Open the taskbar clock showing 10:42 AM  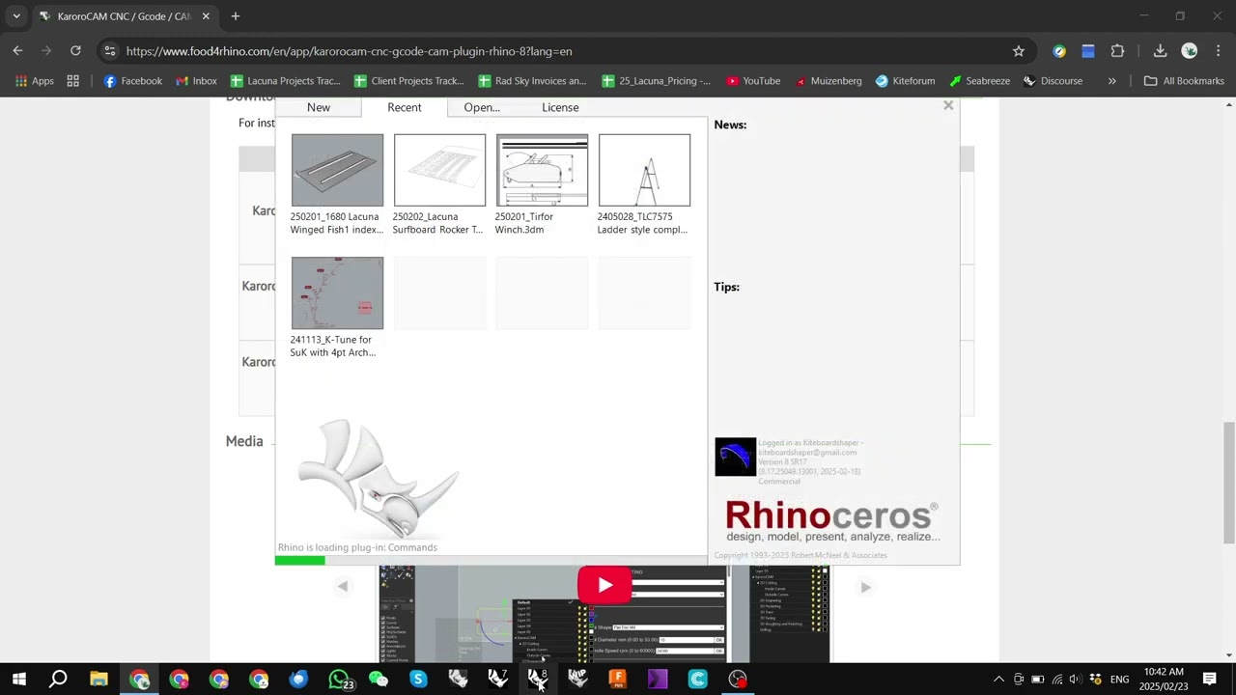tap(1163, 679)
